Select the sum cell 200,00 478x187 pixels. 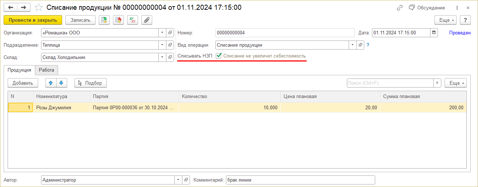pos(423,107)
